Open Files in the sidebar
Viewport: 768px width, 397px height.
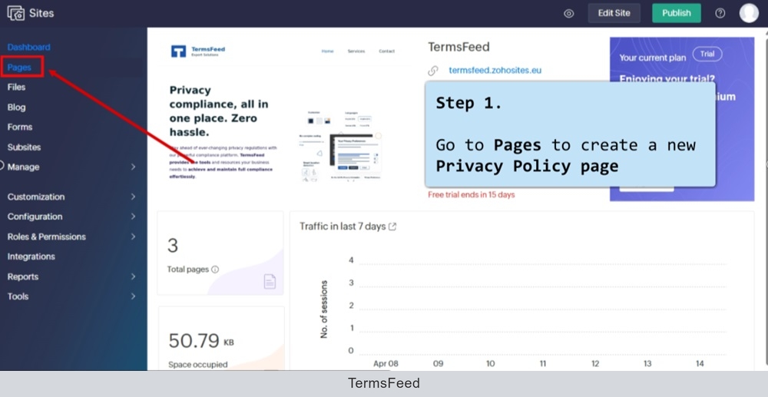pyautogui.click(x=17, y=87)
